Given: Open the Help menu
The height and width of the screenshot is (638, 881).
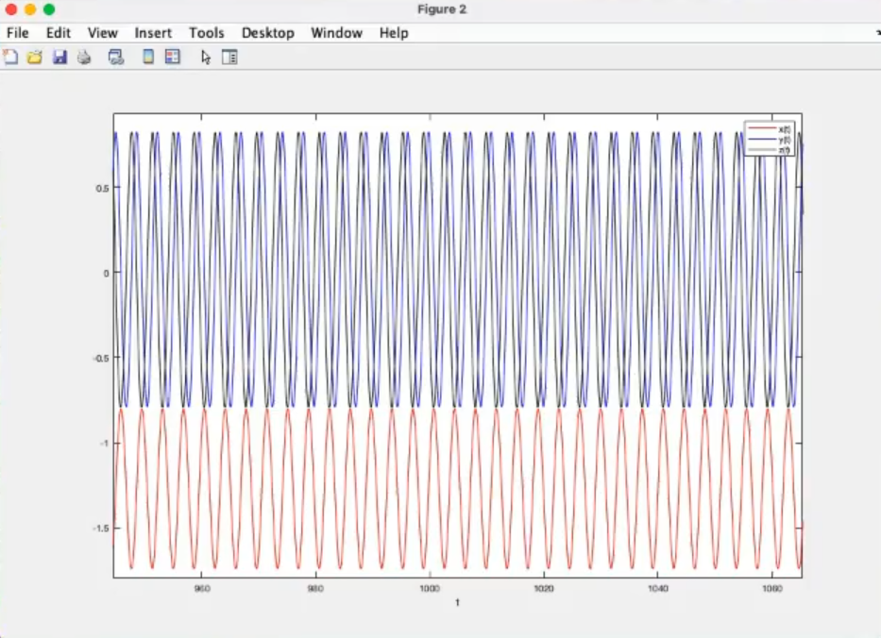Looking at the screenshot, I should pyautogui.click(x=394, y=33).
